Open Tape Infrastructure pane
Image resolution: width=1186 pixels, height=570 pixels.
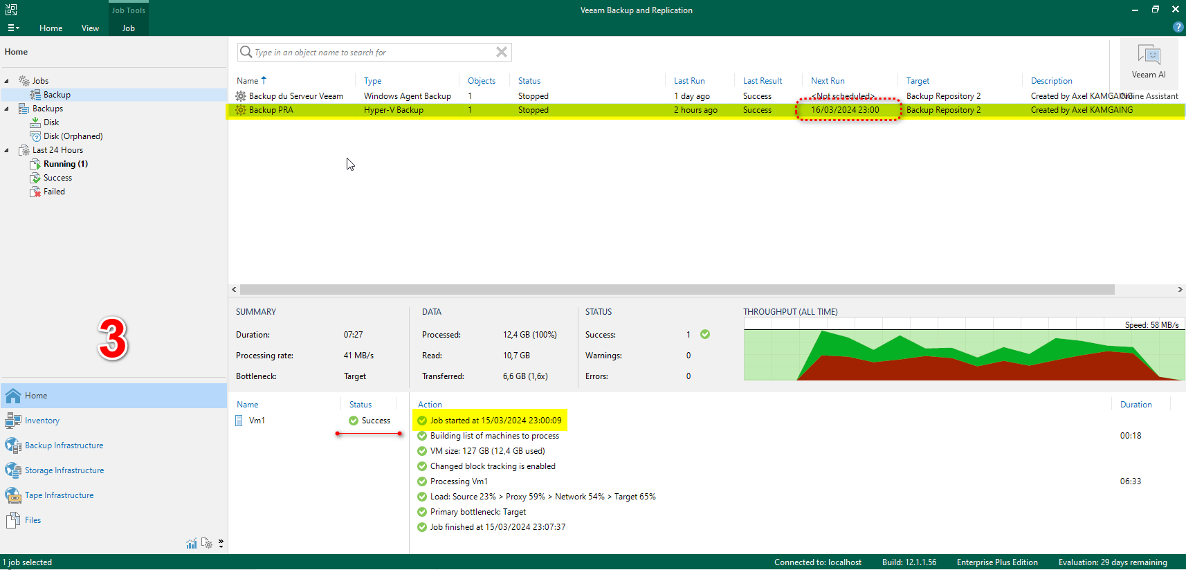113,495
